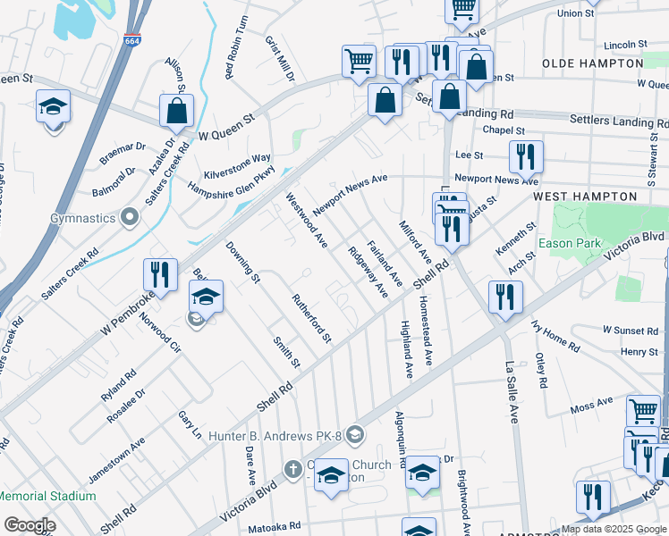Click the Rosalee Dr label
The height and width of the screenshot is (536, 669).
[x=126, y=406]
